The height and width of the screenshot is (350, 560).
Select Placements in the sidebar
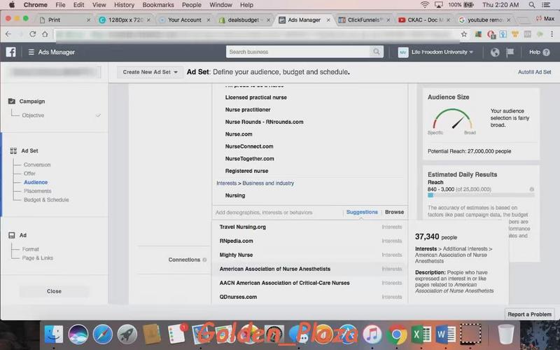[38, 191]
